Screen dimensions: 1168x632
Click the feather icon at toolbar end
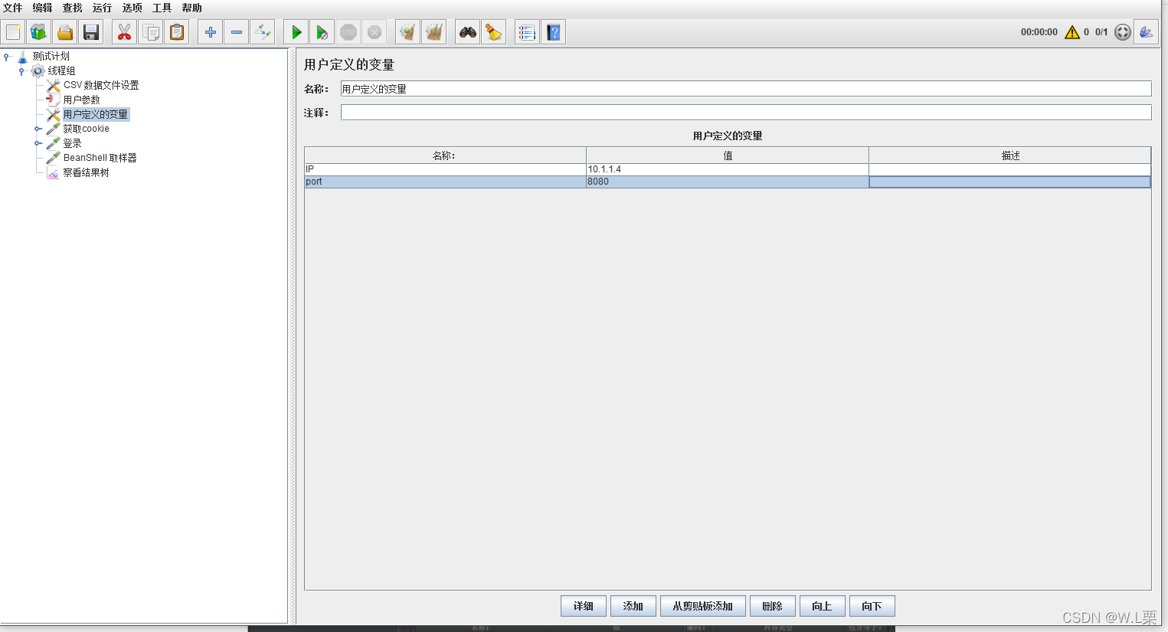tap(1147, 32)
